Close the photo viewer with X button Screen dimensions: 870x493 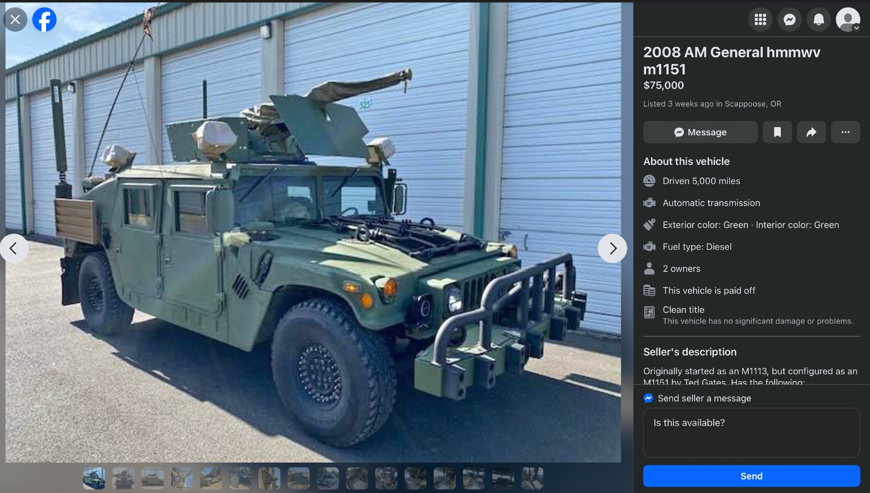point(15,20)
